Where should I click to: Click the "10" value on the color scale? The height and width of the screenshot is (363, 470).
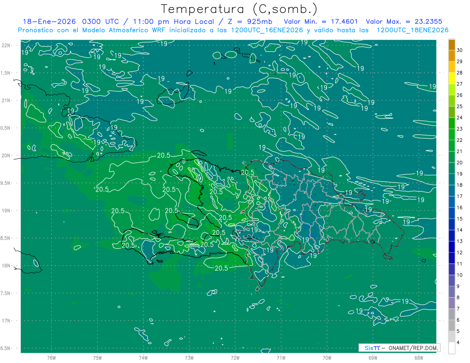[x=460, y=275]
